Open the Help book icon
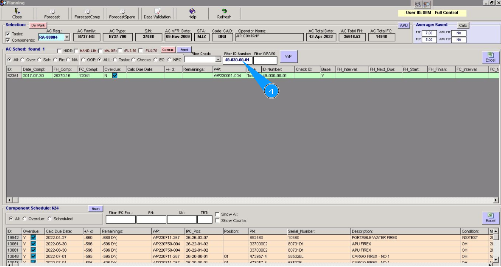 click(x=192, y=14)
